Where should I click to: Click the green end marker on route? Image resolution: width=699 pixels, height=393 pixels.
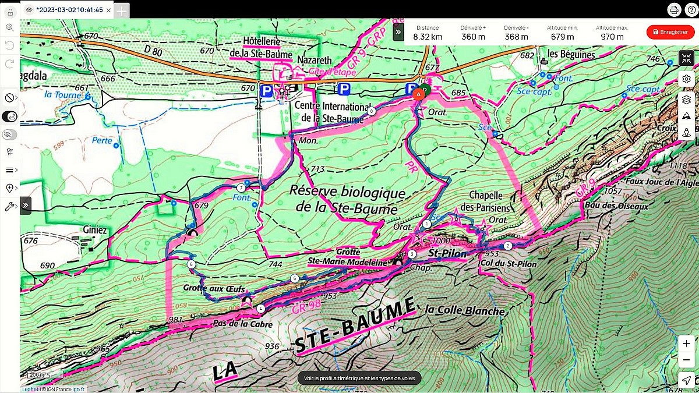click(426, 89)
